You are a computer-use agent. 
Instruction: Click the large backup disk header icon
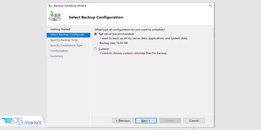point(54,16)
